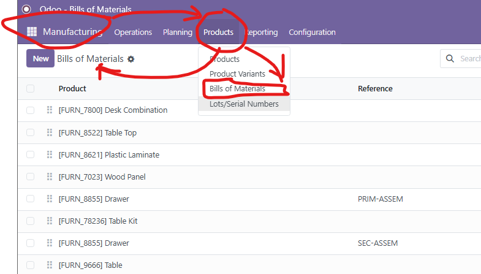Viewport: 481px width, 274px height.
Task: Expand the Operations menu
Action: pos(133,32)
